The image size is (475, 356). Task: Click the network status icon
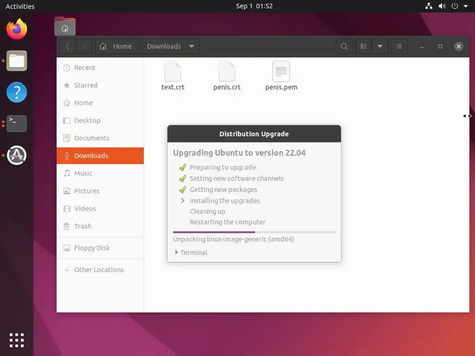pyautogui.click(x=429, y=6)
